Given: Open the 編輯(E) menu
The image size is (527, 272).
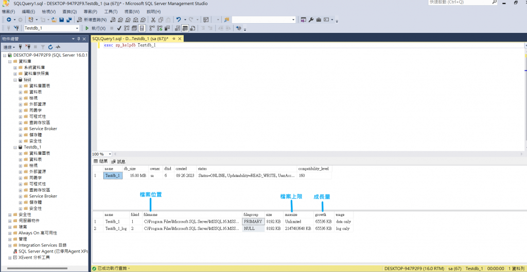Looking at the screenshot, I should pyautogui.click(x=28, y=11).
